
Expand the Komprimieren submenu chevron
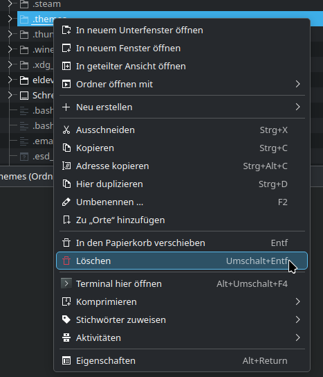297,301
